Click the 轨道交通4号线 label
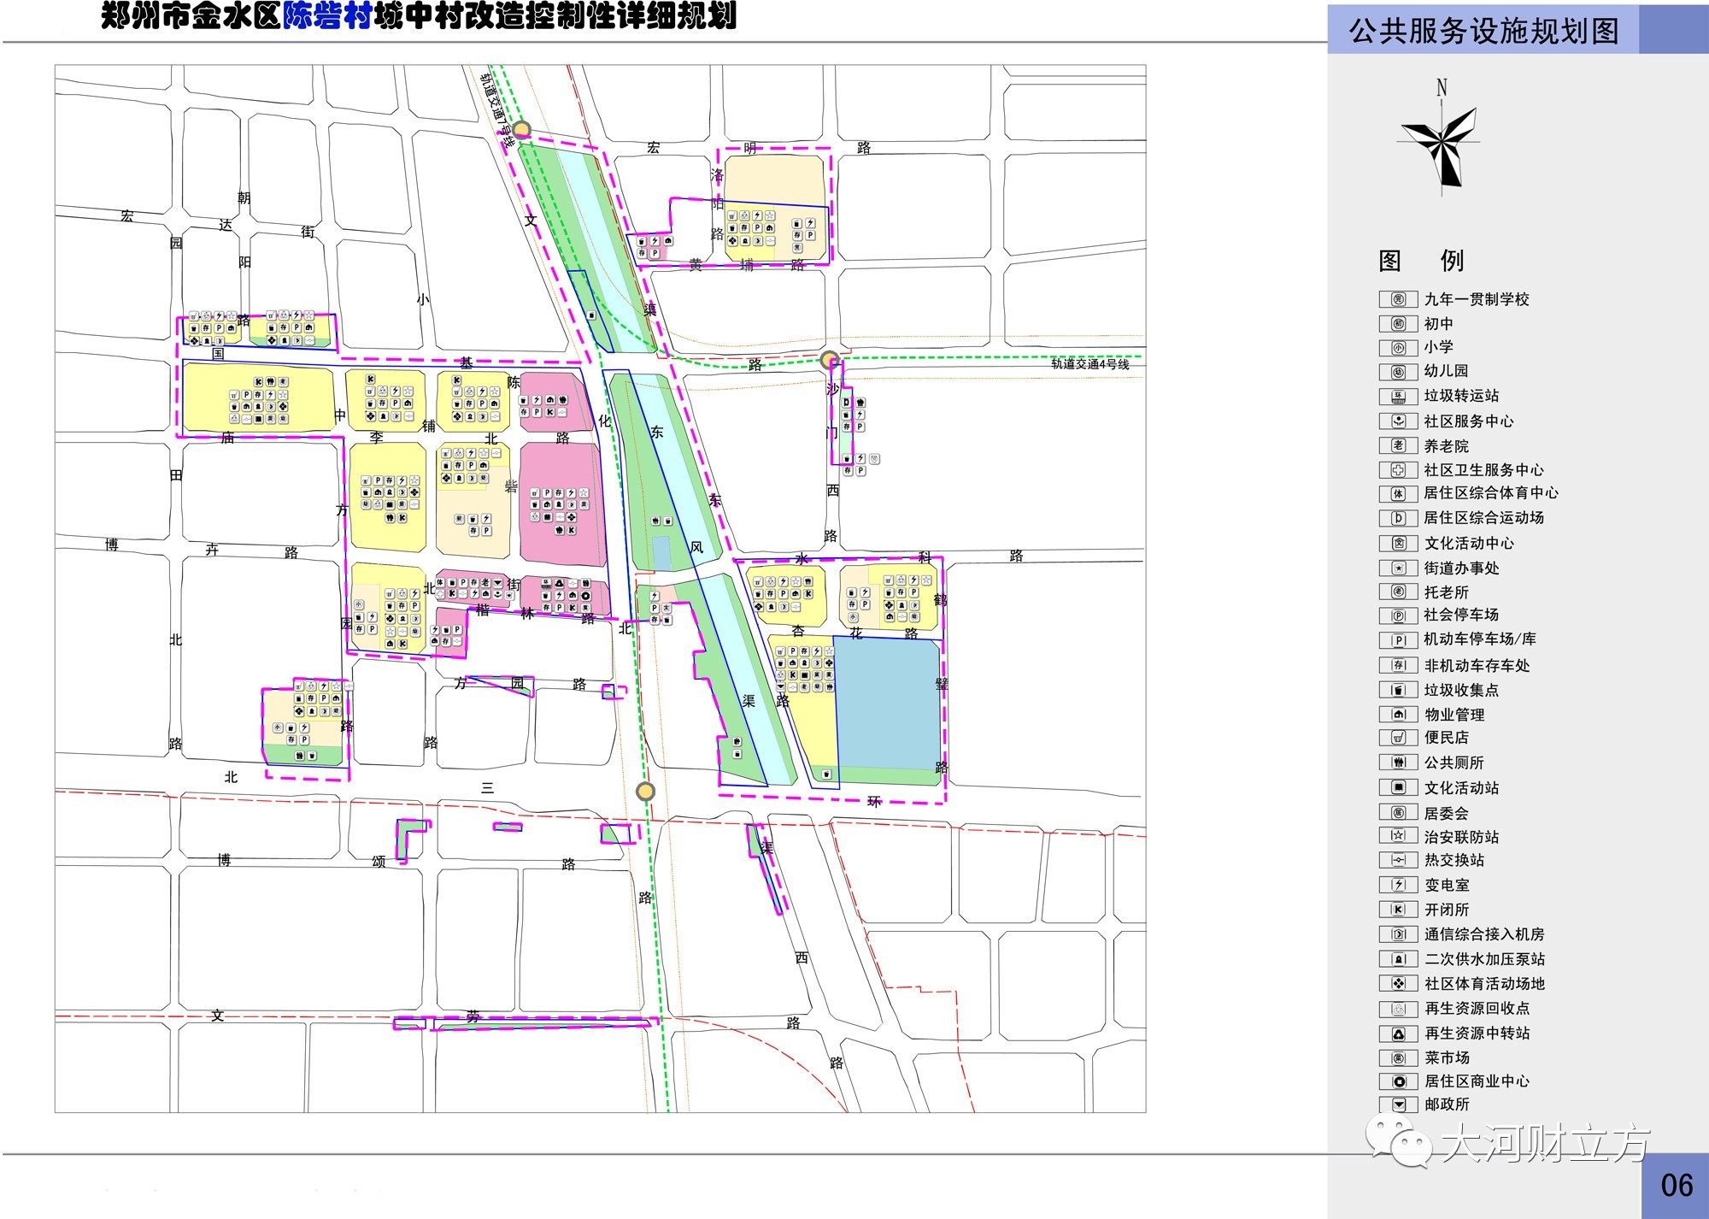The width and height of the screenshot is (1709, 1219). click(1089, 364)
